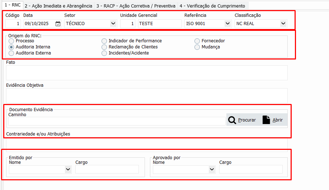Click into the Fato text field
Image resolution: width=329 pixels, height=190 pixels.
coord(147,73)
